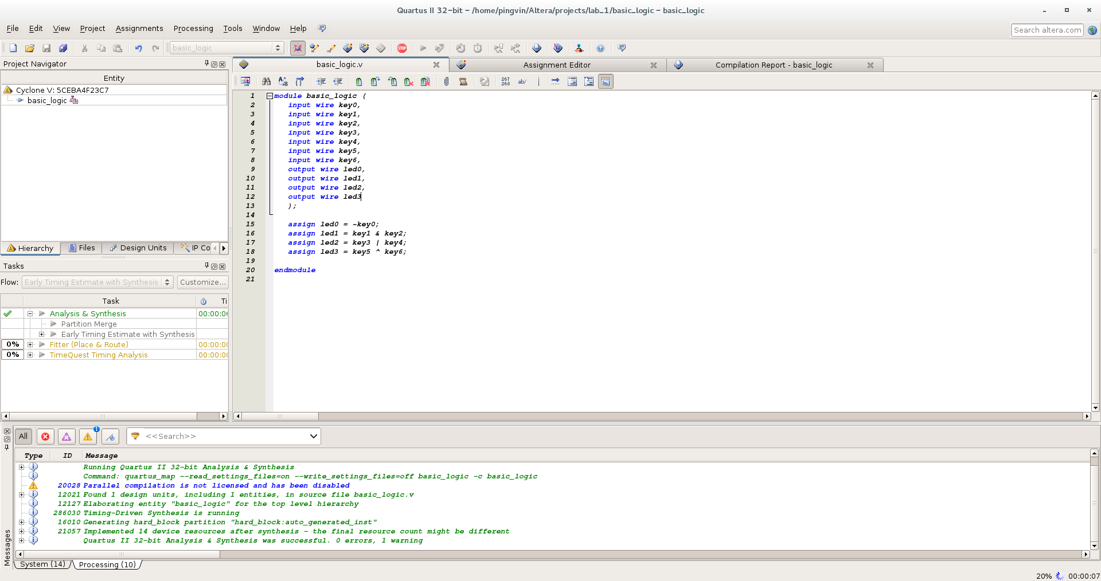Click the Customize... button
This screenshot has width=1101, height=581.
point(202,282)
